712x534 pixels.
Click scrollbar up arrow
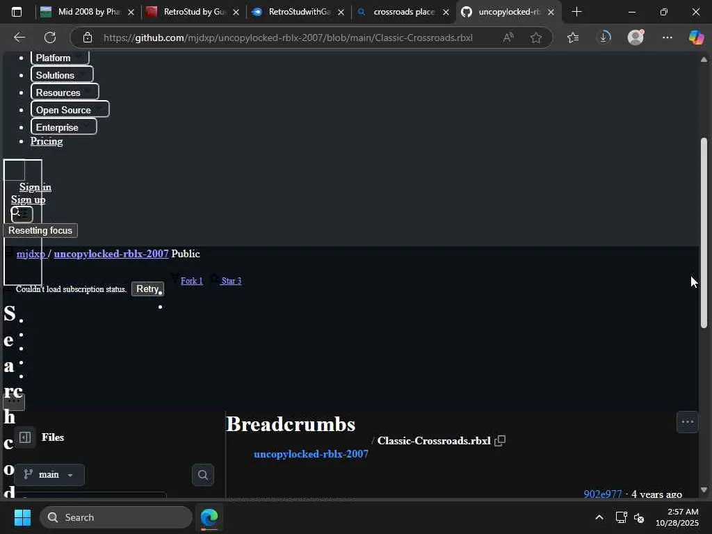(x=704, y=60)
